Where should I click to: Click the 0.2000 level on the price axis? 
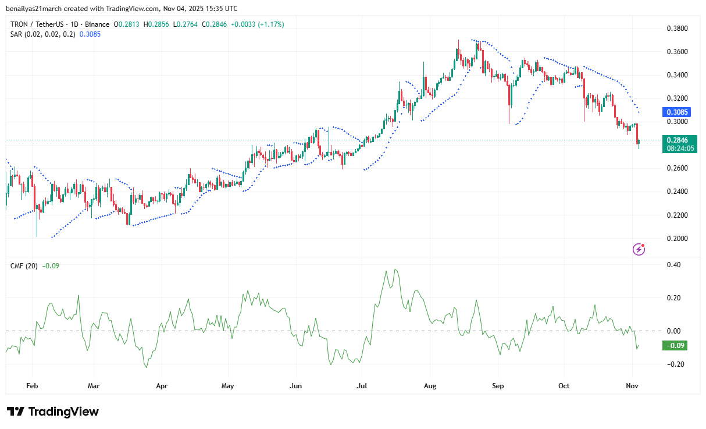677,239
